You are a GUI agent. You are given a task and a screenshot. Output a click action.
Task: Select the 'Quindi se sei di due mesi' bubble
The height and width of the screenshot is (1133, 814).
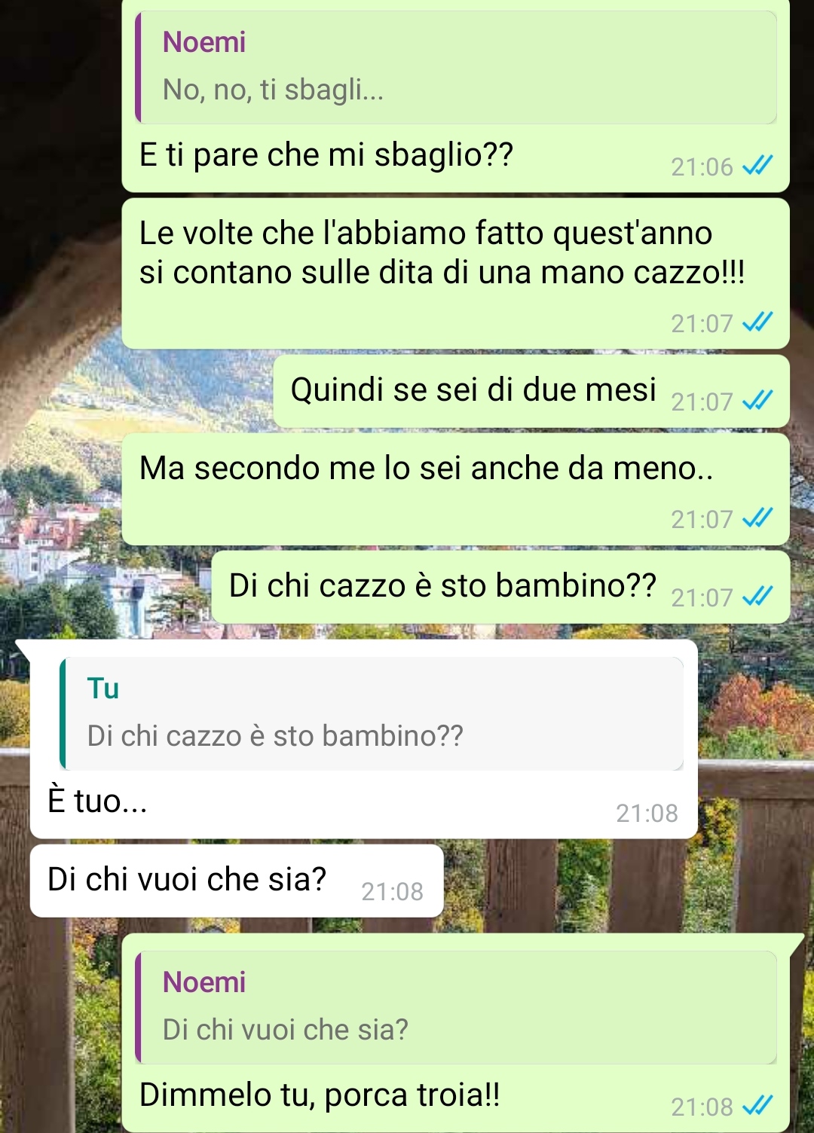coord(531,391)
